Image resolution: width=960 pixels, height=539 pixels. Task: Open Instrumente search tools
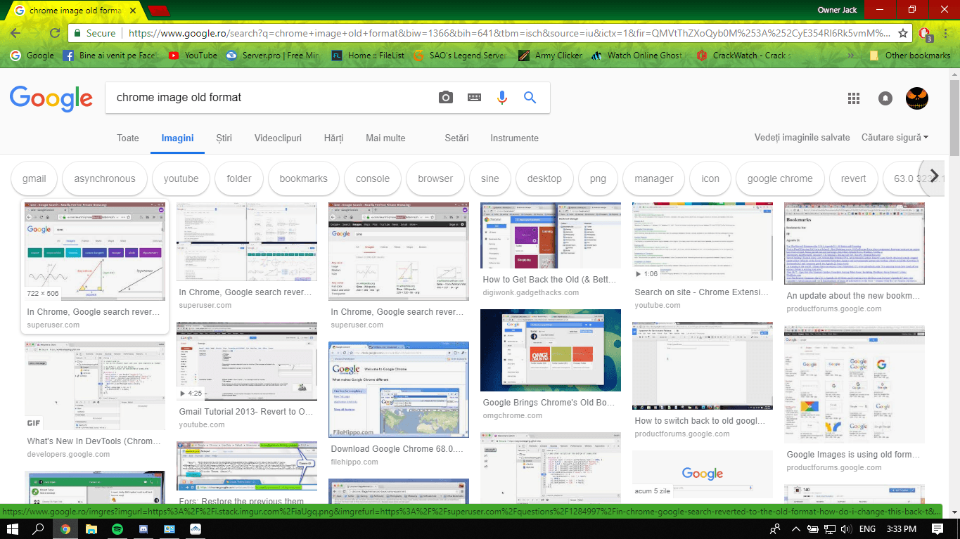[514, 138]
